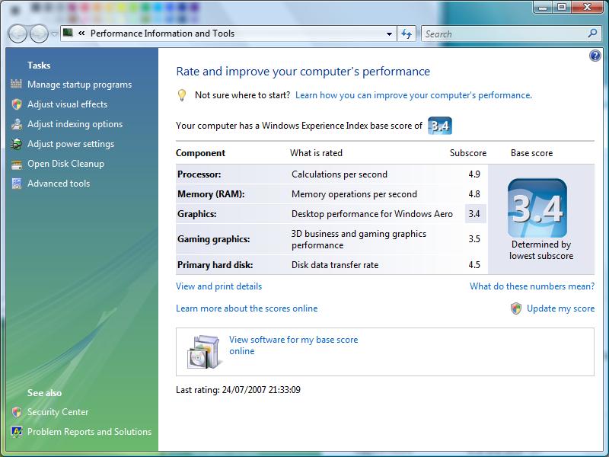609x457 pixels.
Task: Click the Memory subscore 4.8
Action: click(x=474, y=194)
